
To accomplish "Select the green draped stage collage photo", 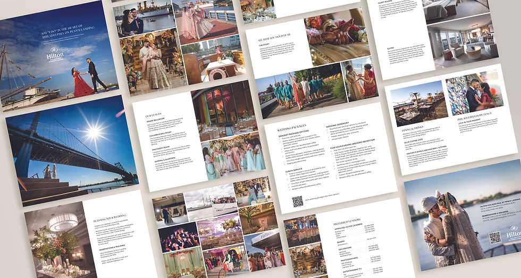I will coord(184,264).
